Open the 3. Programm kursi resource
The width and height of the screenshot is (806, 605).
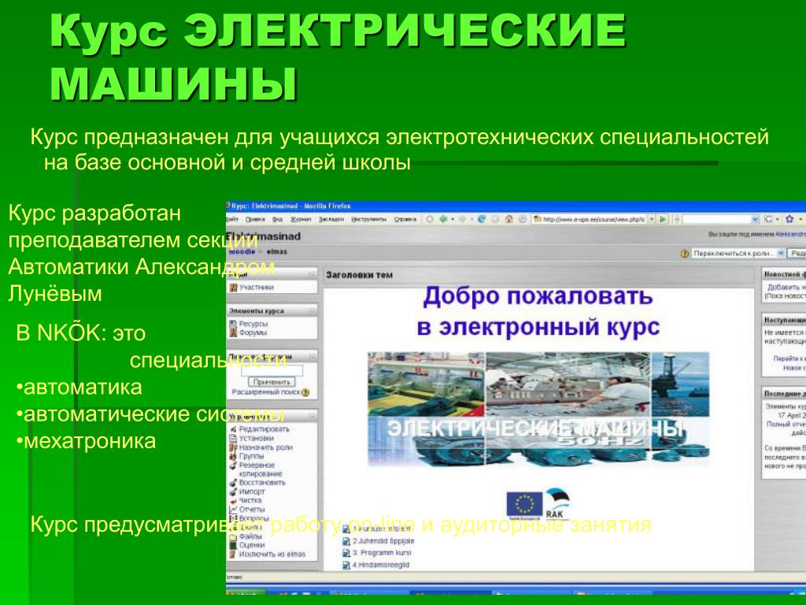point(382,553)
